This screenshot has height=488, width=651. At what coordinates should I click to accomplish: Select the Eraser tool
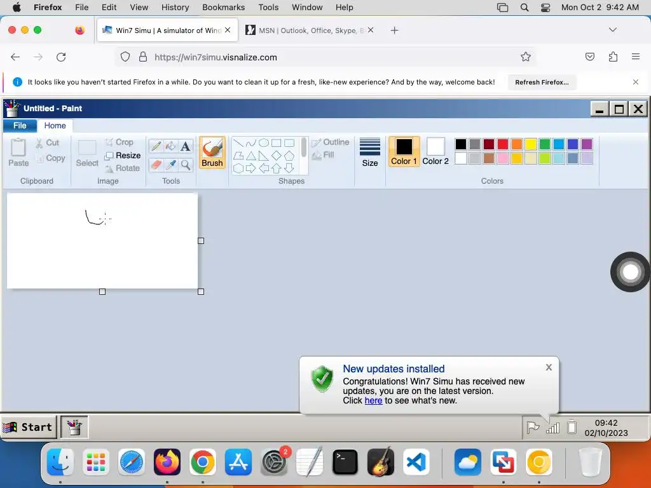point(156,165)
